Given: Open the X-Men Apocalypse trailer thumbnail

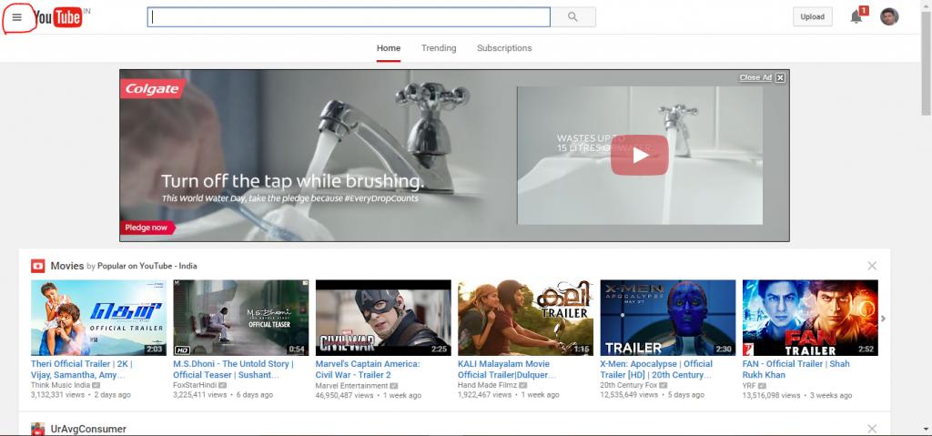Looking at the screenshot, I should tap(668, 318).
